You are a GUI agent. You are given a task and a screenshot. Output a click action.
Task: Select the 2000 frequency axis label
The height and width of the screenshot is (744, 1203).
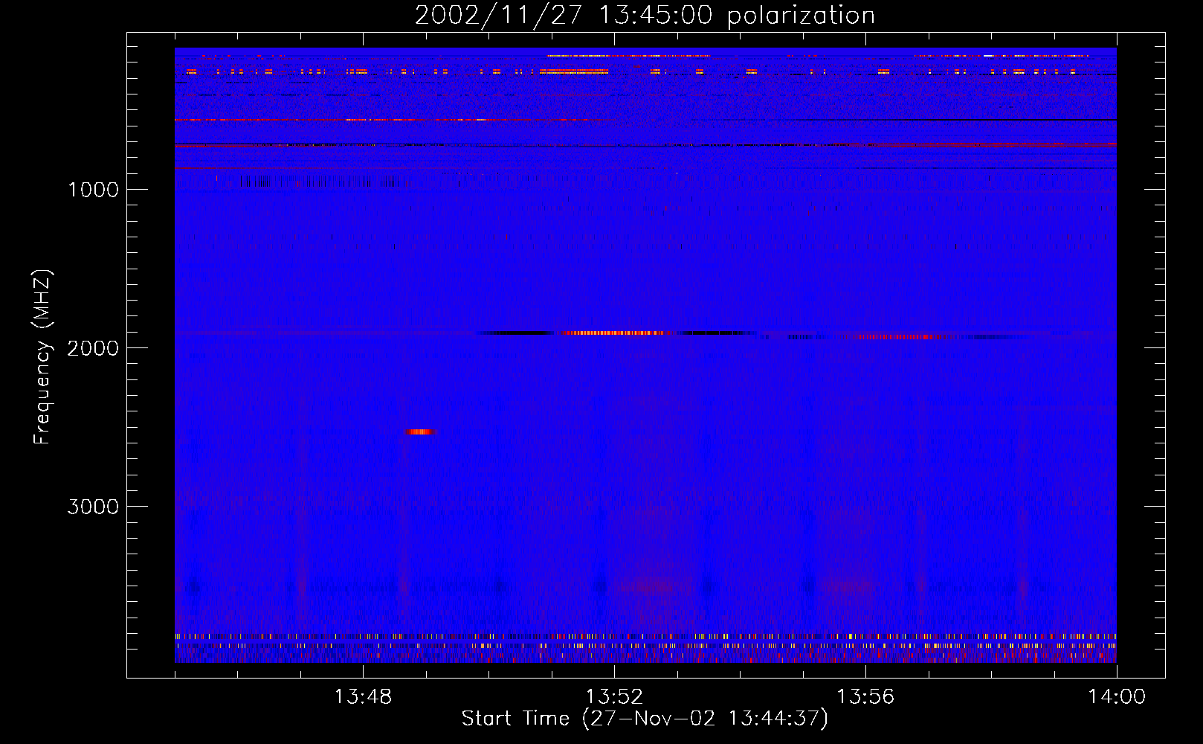pyautogui.click(x=93, y=348)
